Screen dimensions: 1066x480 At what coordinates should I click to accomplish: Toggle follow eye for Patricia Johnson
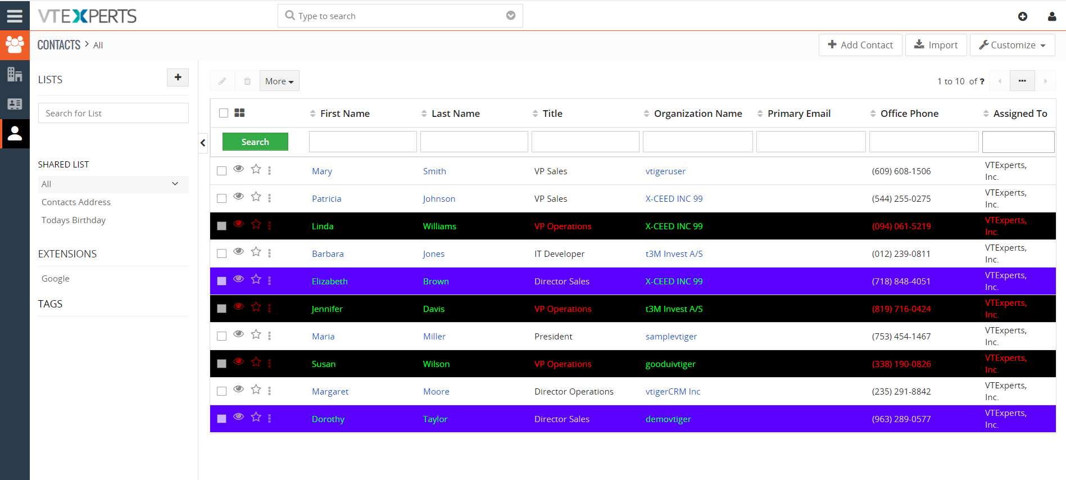click(x=239, y=196)
